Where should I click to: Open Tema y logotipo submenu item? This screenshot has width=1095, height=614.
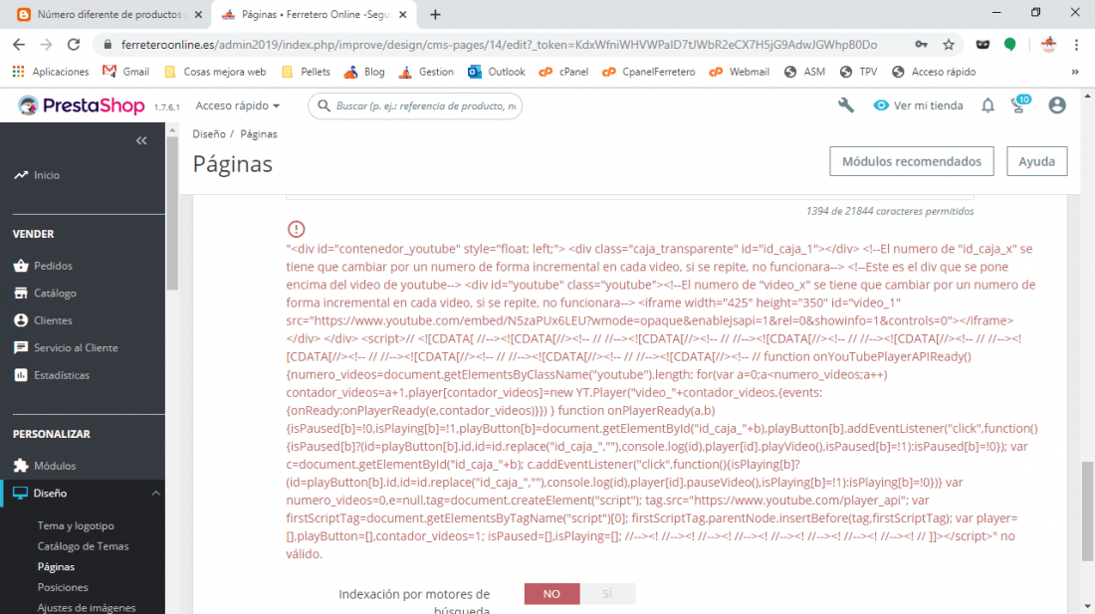[76, 526]
